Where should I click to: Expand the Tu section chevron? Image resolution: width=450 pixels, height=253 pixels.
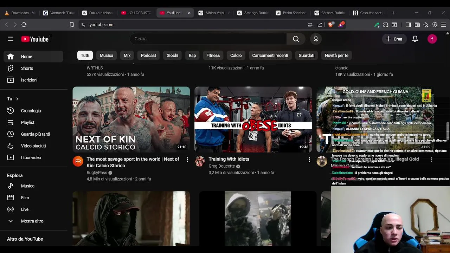tap(17, 99)
